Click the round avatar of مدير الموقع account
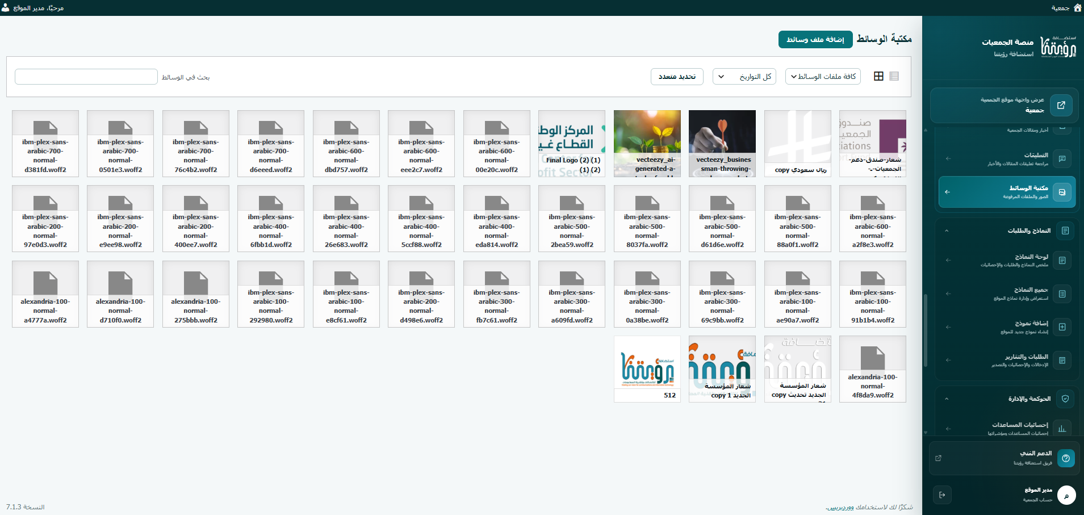Screen dimensions: 1084x515 tap(1066, 495)
